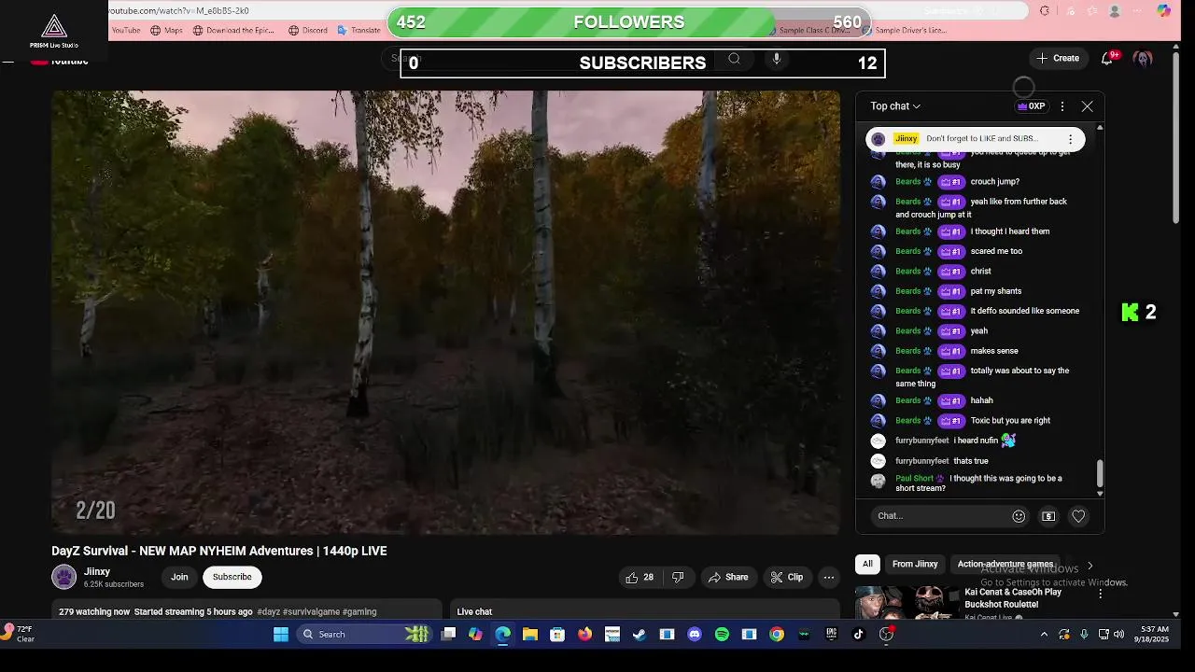Viewport: 1195px width, 672px height.
Task: Click the YouTube search magnifier icon
Action: point(735,59)
